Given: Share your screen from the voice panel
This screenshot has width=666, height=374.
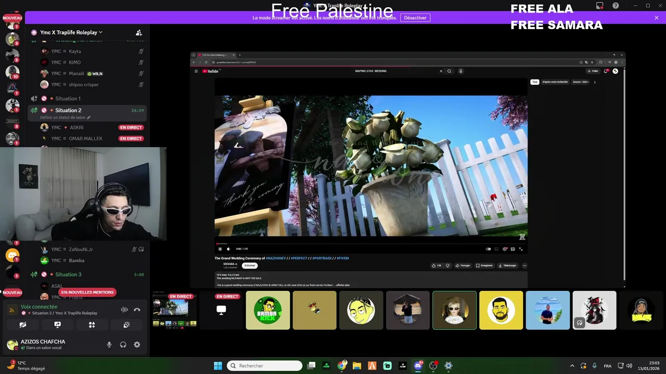Looking at the screenshot, I should point(58,325).
